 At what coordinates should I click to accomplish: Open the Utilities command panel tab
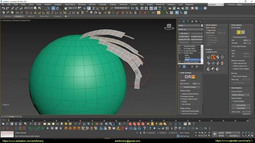pyautogui.click(x=200, y=21)
